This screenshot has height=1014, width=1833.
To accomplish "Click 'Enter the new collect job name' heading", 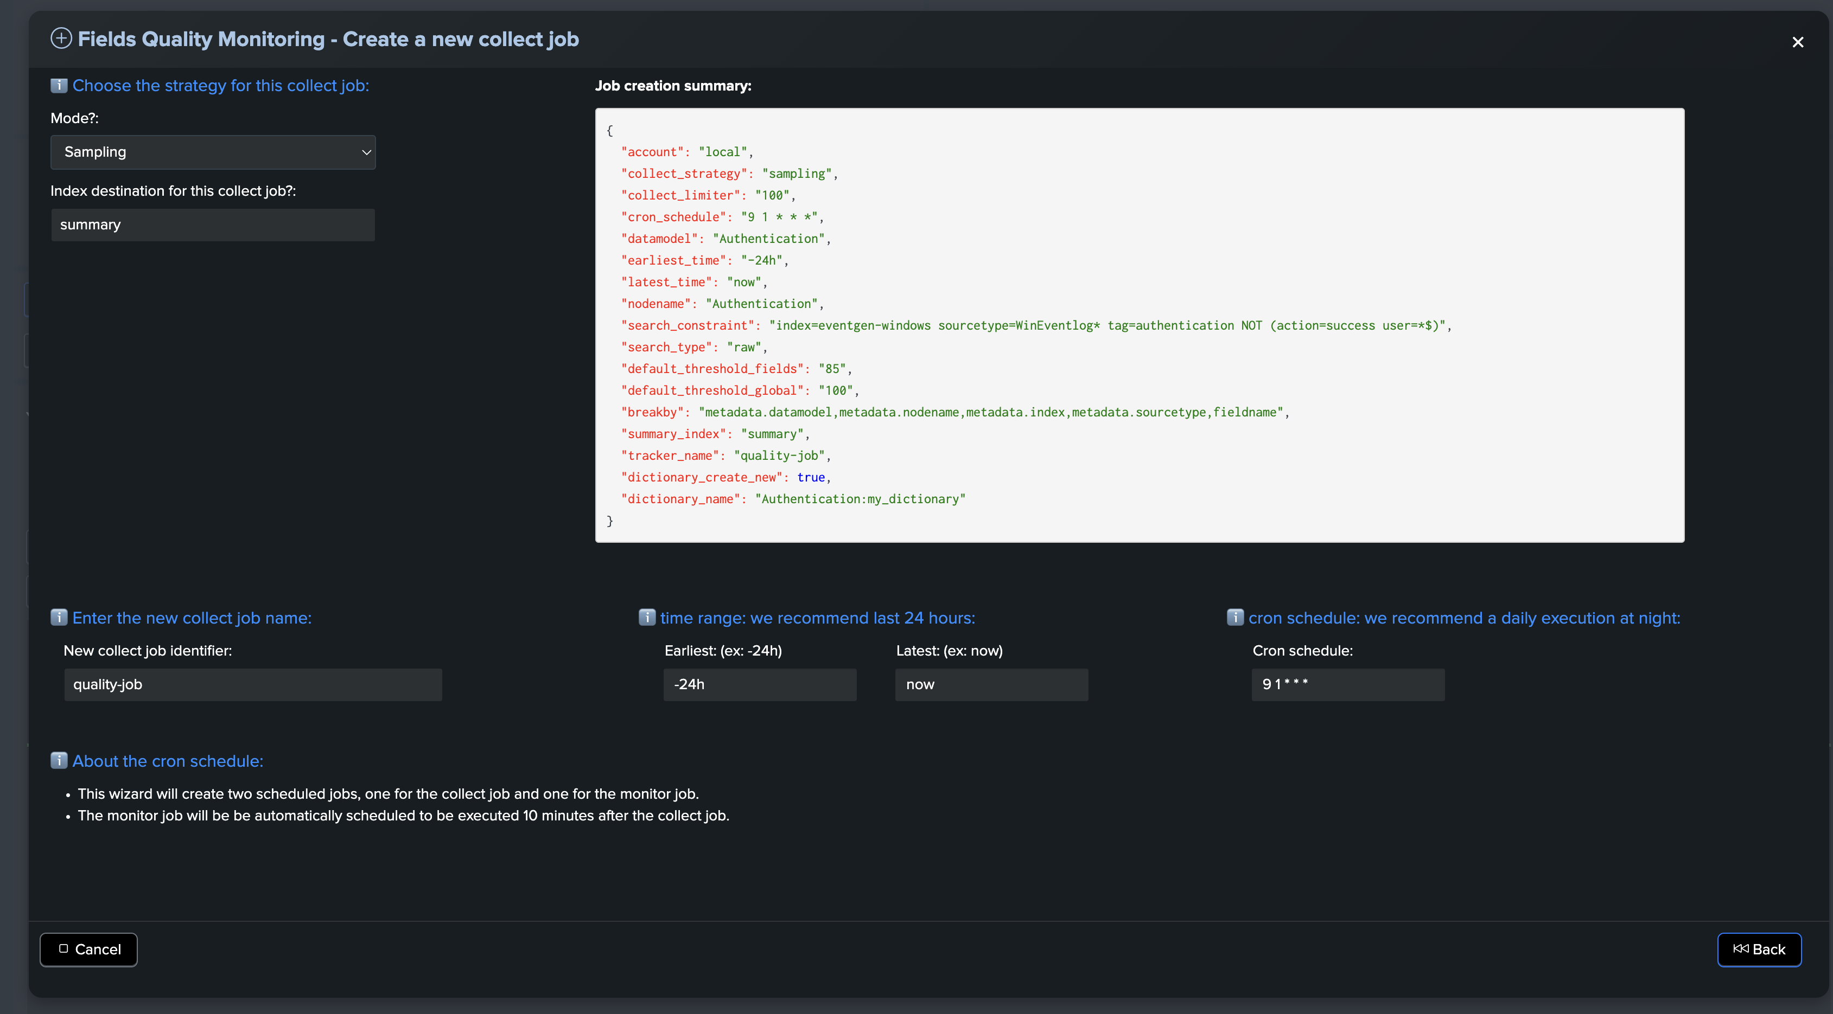I will 192,618.
